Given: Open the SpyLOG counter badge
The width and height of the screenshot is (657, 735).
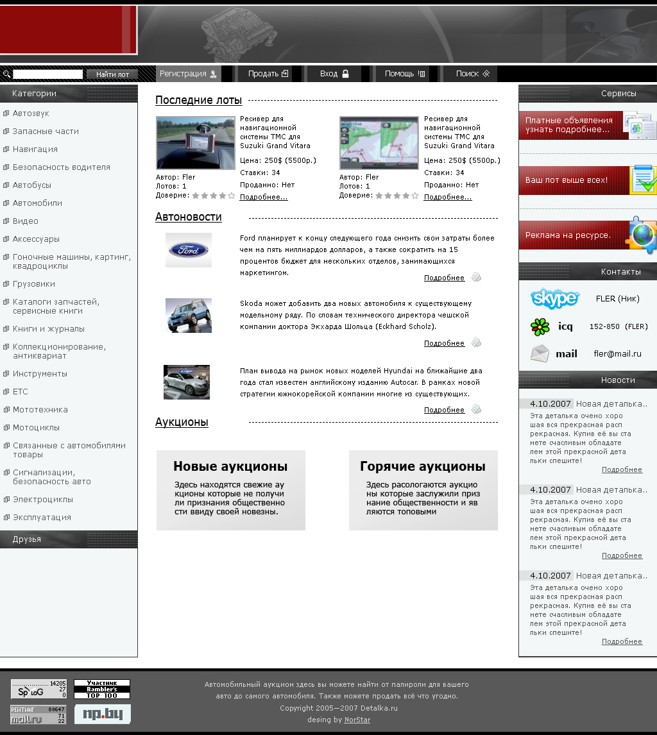Looking at the screenshot, I should click(38, 689).
